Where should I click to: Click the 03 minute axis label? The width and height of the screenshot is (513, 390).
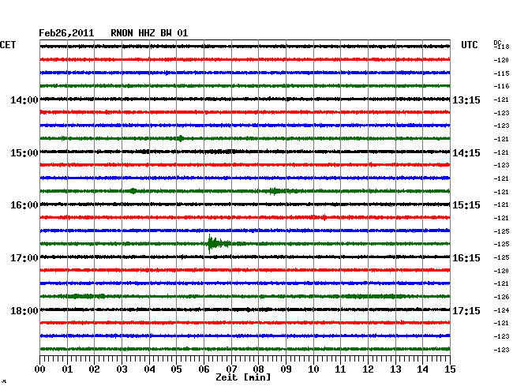tap(122, 369)
